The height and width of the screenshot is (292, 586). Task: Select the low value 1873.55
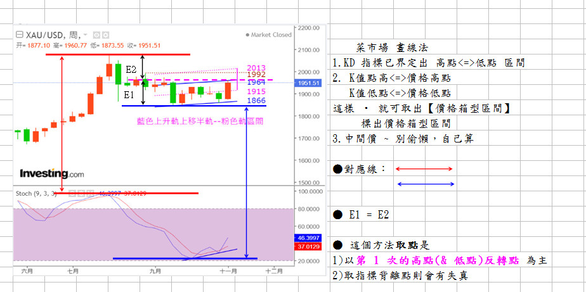click(112, 46)
